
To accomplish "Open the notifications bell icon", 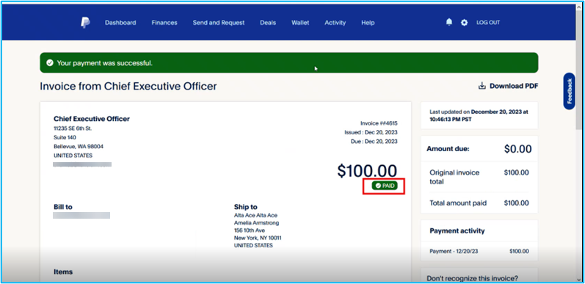I will (x=449, y=23).
